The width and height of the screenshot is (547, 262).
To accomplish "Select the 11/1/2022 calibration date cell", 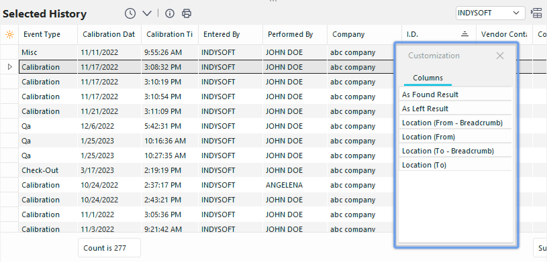I will point(109,214).
